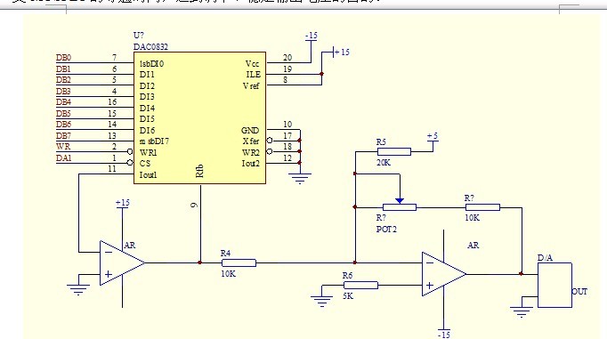The height and width of the screenshot is (339, 607).
Task: Select the 10K feedback resistor near POT2
Action: pos(482,207)
